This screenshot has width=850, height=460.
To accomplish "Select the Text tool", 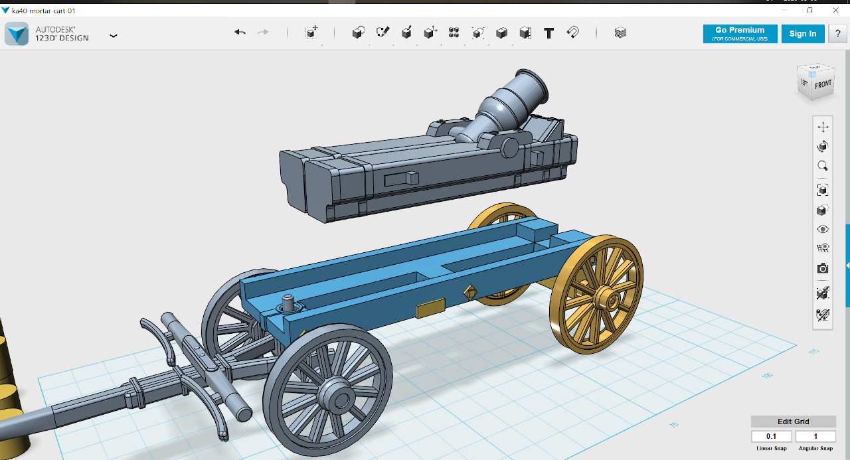I will (549, 33).
